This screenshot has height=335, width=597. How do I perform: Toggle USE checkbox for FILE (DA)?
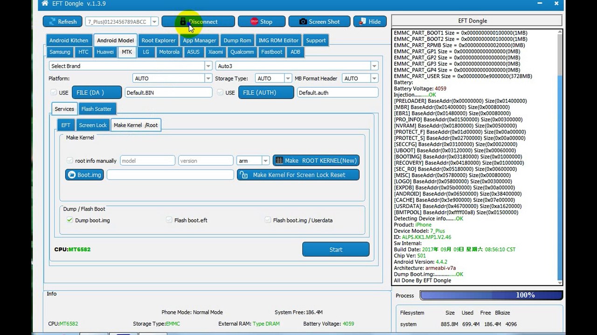53,93
